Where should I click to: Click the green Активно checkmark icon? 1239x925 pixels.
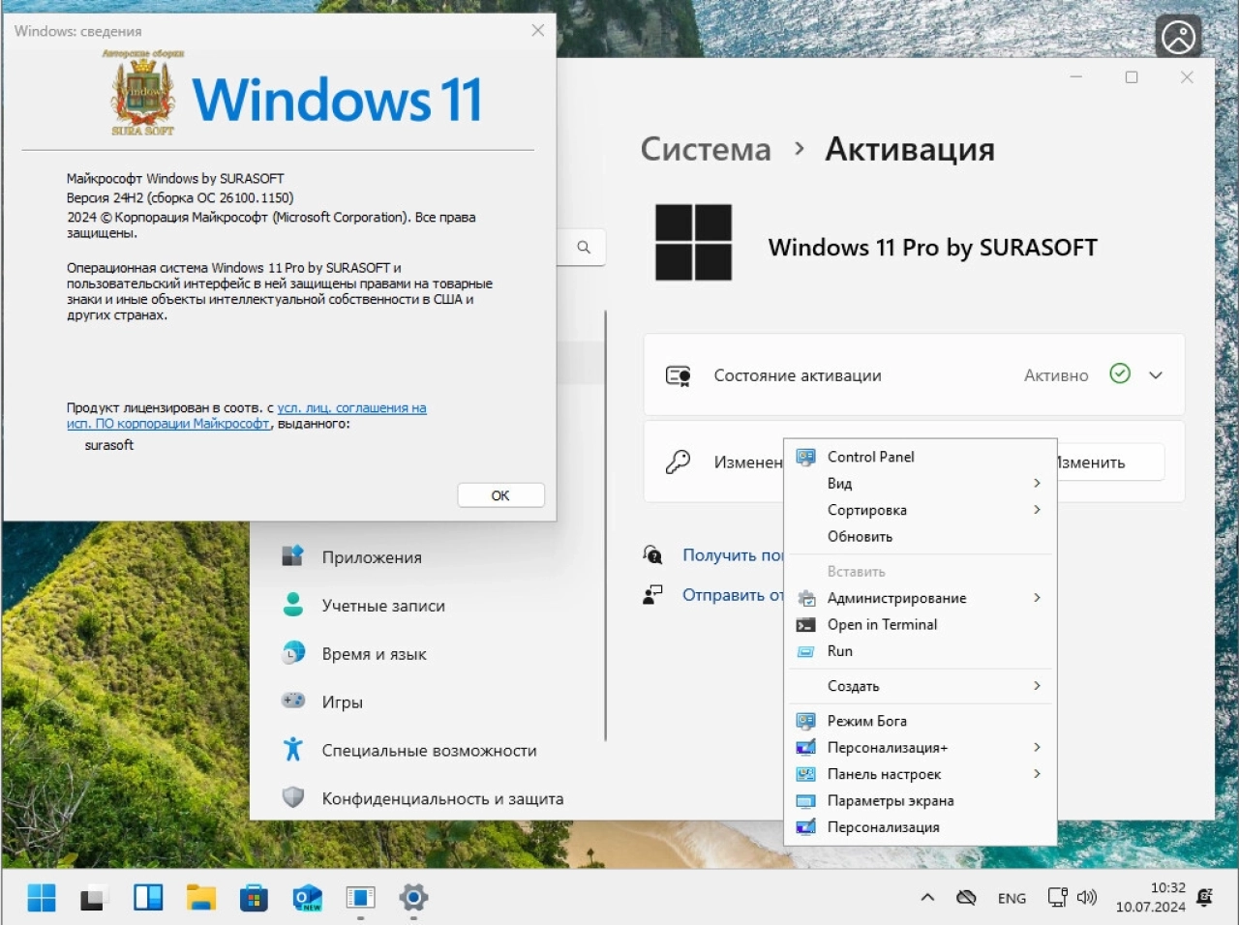(x=1120, y=373)
